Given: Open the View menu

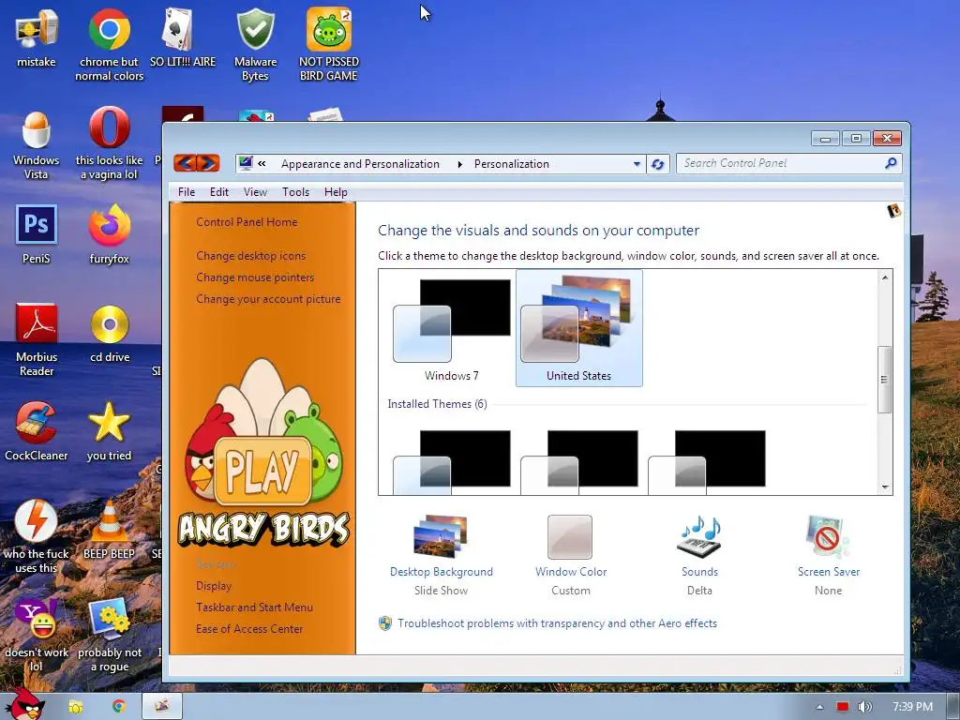Looking at the screenshot, I should click(x=255, y=192).
